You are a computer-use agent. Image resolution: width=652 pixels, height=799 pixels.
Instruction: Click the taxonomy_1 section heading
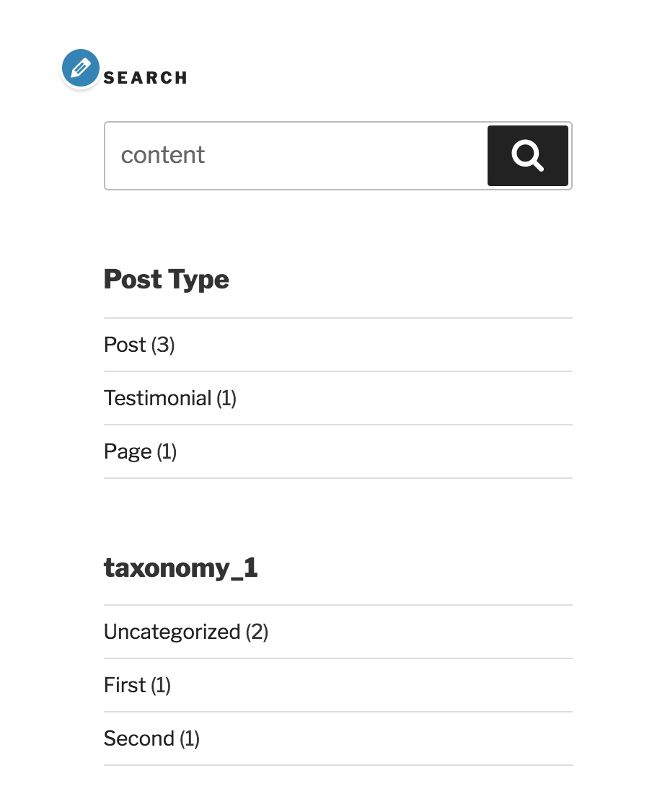click(181, 568)
